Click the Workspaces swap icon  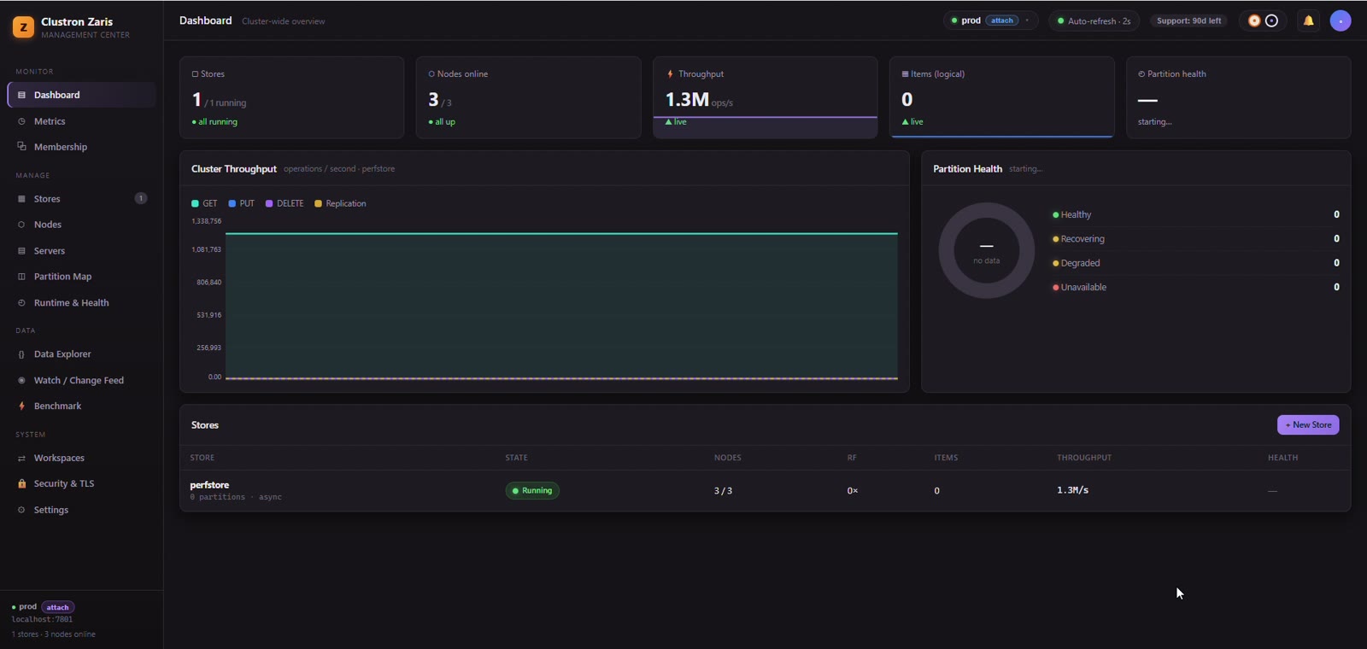coord(21,459)
